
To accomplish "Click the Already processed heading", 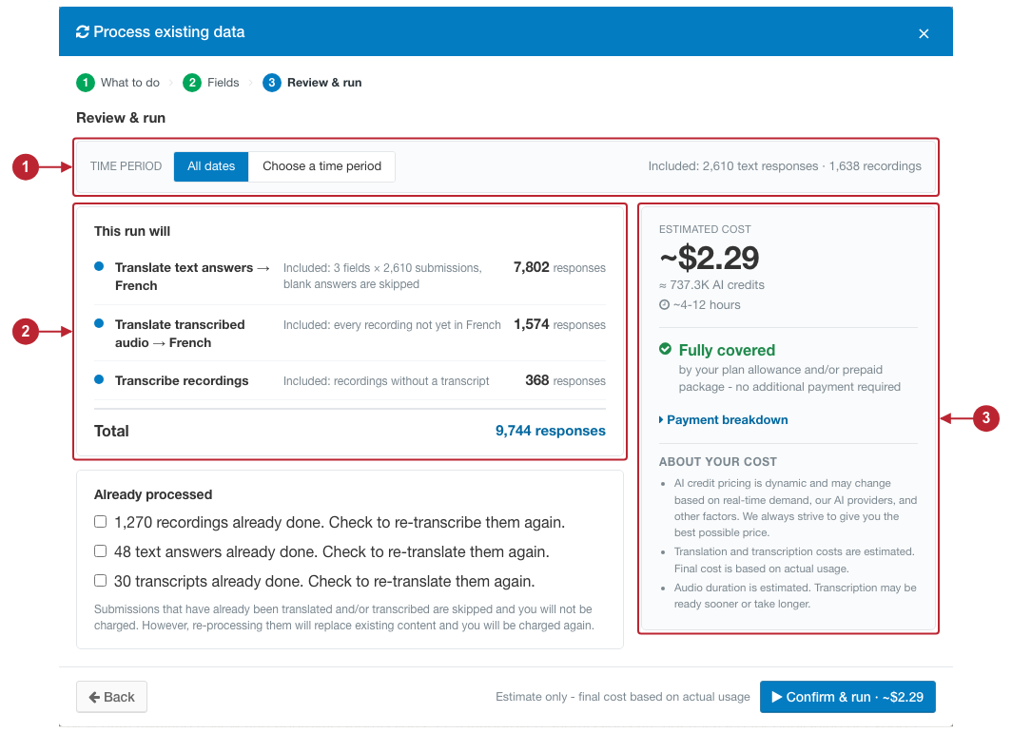I will point(153,494).
